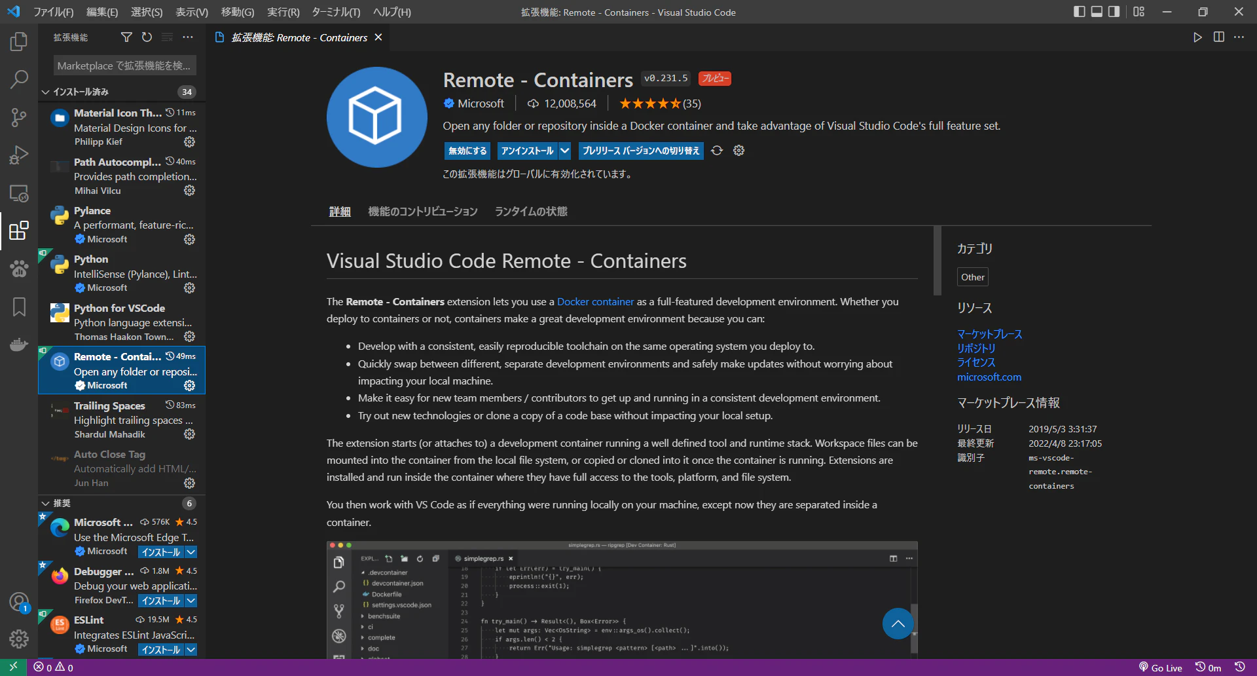Open gear settings for Pylance extension
The width and height of the screenshot is (1257, 676).
[189, 240]
